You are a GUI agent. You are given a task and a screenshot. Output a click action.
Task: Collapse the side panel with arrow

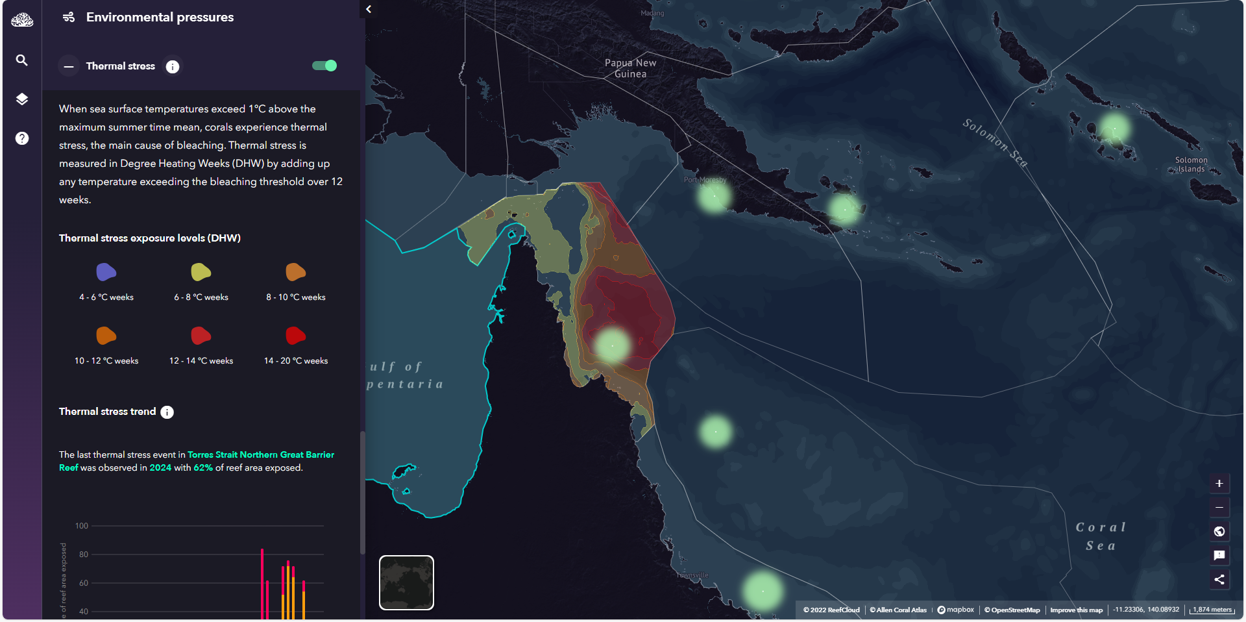[369, 9]
